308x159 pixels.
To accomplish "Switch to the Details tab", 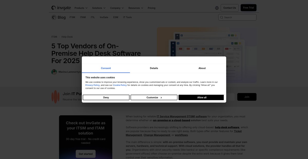I will coord(154,68).
